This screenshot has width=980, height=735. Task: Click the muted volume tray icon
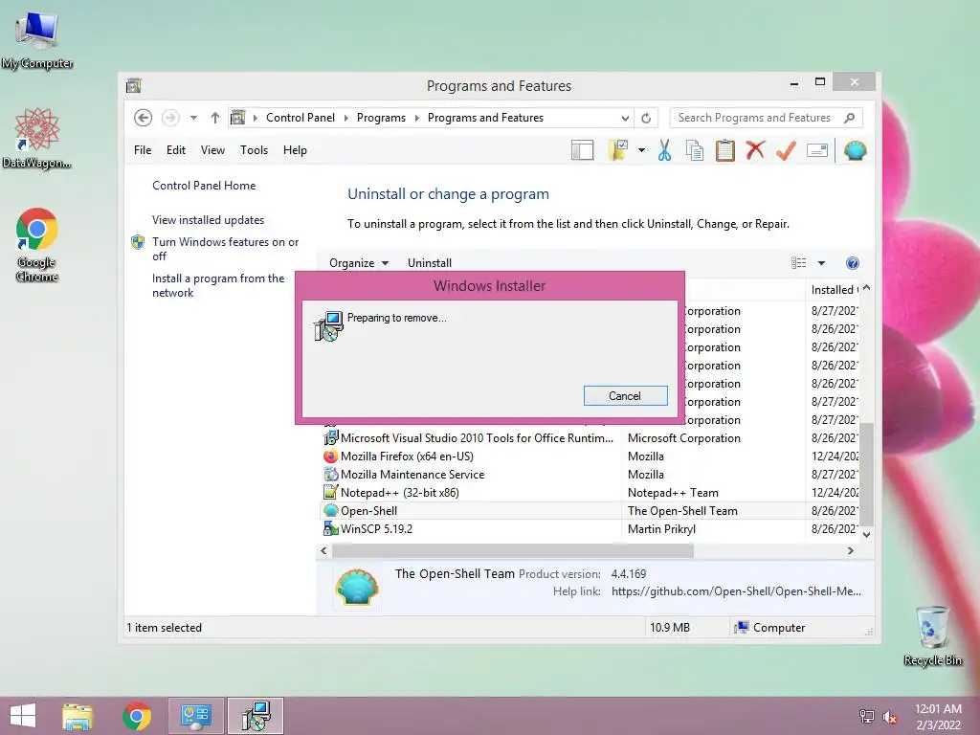tap(891, 717)
